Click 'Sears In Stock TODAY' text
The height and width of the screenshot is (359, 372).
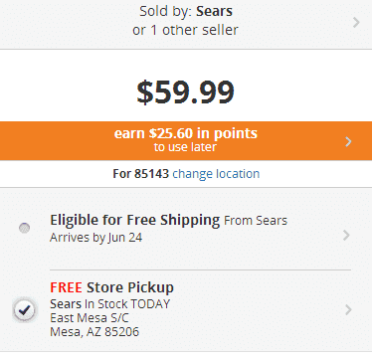tap(110, 303)
